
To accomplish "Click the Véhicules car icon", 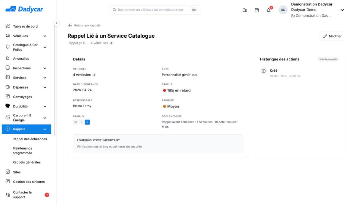I will click(x=8, y=36).
